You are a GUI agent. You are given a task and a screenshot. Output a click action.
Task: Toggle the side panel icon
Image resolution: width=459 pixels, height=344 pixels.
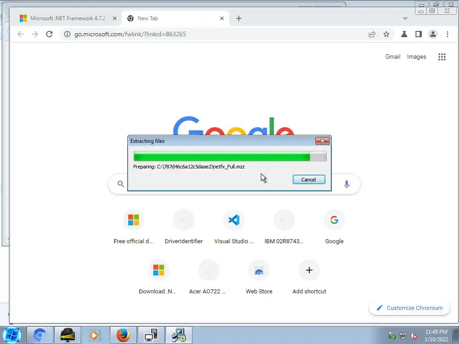pos(419,34)
